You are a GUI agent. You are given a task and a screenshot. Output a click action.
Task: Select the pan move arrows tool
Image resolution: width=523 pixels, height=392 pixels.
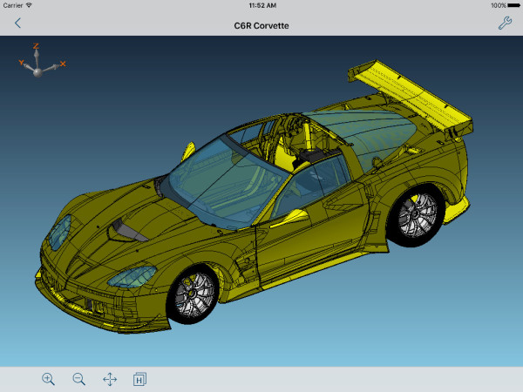pyautogui.click(x=110, y=379)
